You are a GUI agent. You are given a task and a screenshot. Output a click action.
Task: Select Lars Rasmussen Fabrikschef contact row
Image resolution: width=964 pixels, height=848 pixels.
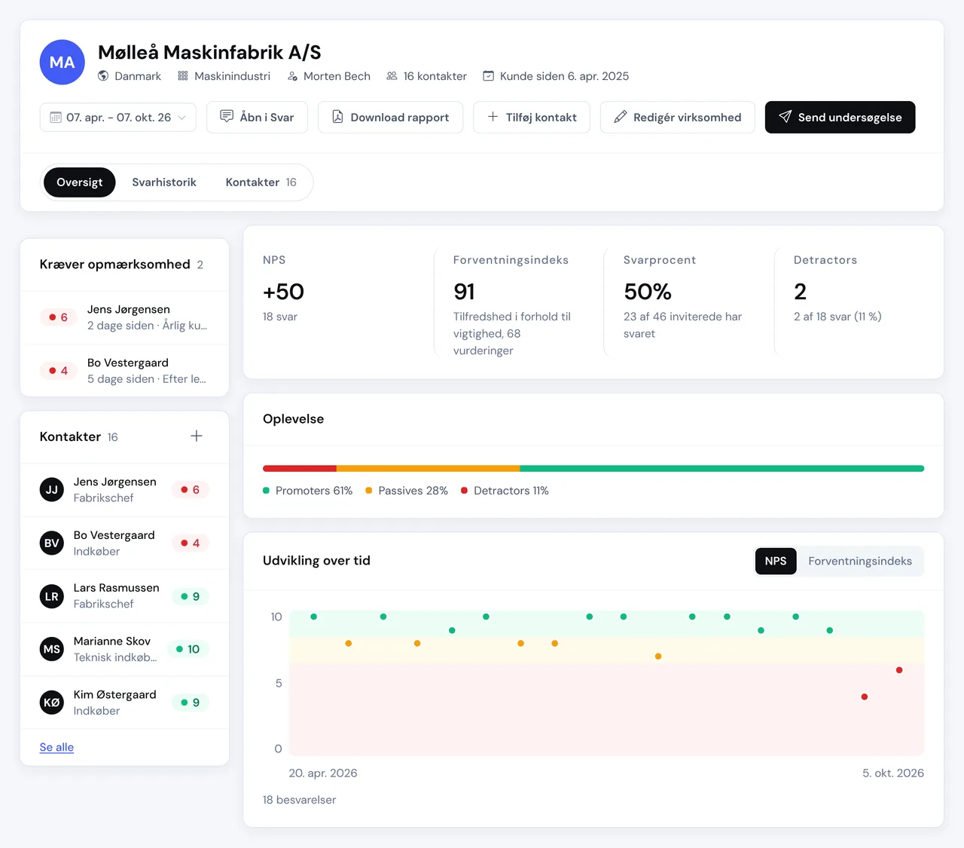pyautogui.click(x=125, y=596)
